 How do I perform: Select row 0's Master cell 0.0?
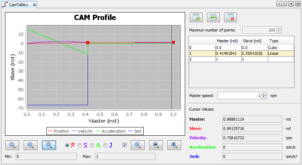point(228,48)
